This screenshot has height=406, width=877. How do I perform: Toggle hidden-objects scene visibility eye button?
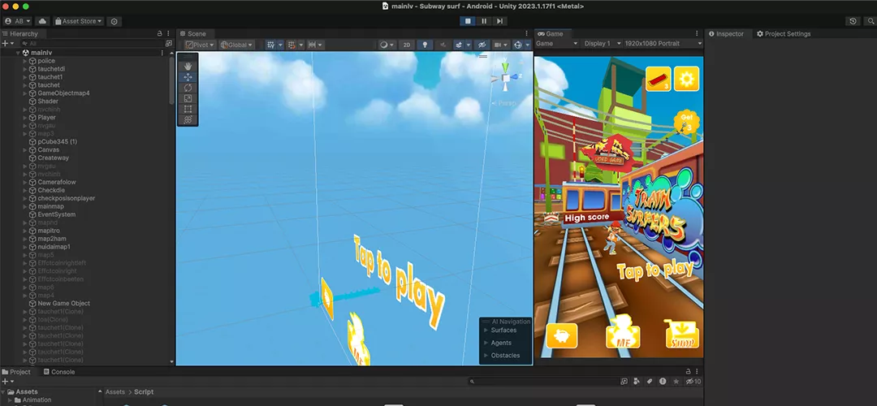[x=482, y=45]
